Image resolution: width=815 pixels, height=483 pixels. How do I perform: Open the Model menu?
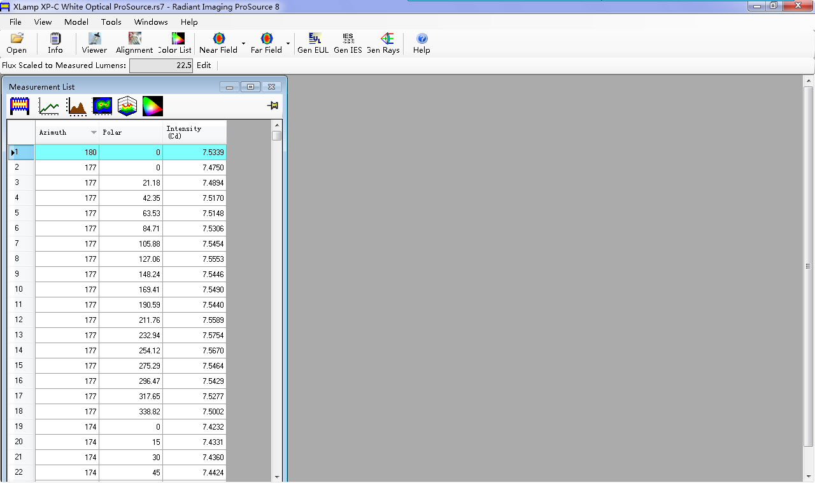76,22
